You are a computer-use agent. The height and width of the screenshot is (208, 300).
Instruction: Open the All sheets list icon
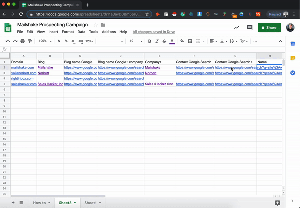21,203
